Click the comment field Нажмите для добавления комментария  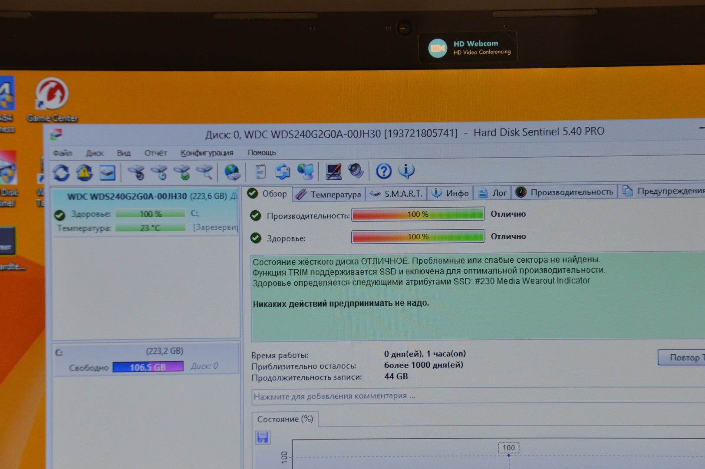click(434, 396)
